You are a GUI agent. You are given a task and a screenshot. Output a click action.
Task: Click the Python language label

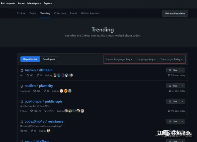point(24,111)
